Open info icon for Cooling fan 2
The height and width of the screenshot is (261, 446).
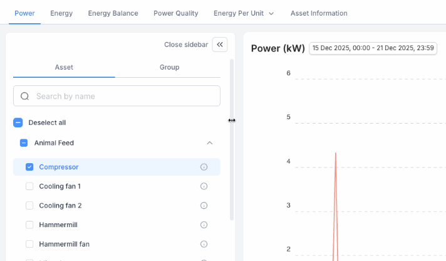(204, 206)
